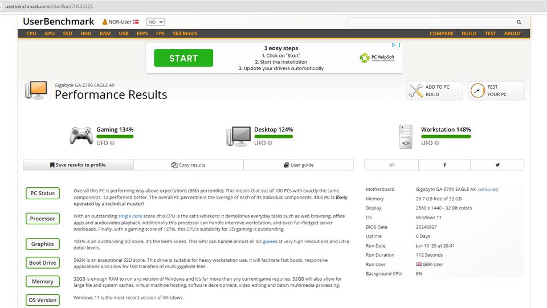This screenshot has height=308, width=547.
Task: Open the TEST page
Action: [x=490, y=34]
